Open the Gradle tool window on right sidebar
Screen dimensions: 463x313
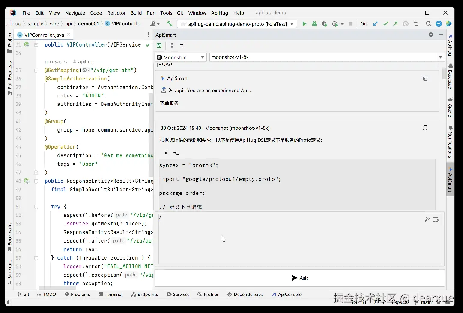[x=450, y=107]
